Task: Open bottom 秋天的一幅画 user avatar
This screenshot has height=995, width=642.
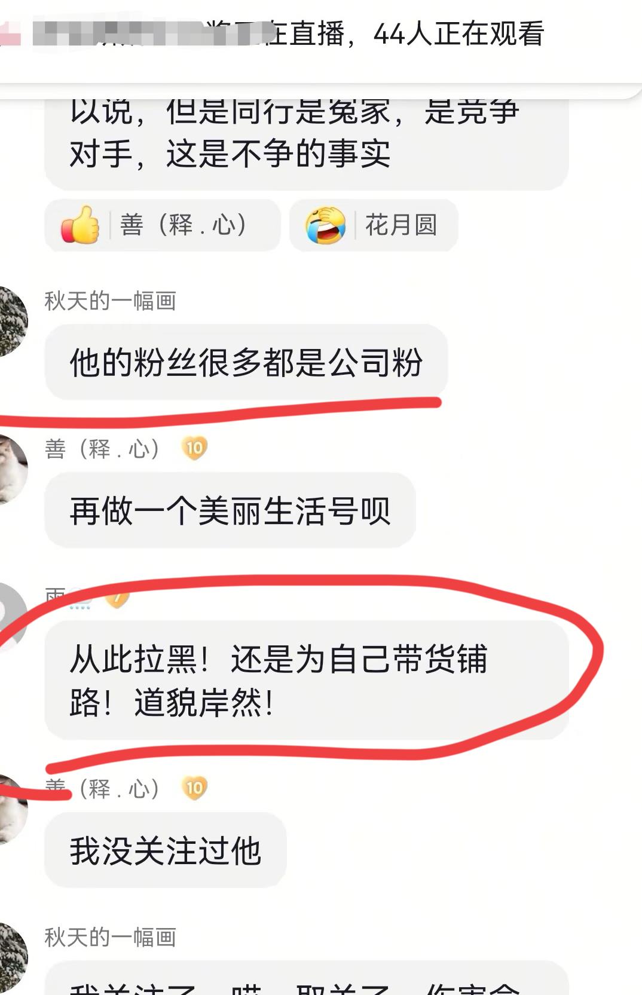Action: pos(11,957)
